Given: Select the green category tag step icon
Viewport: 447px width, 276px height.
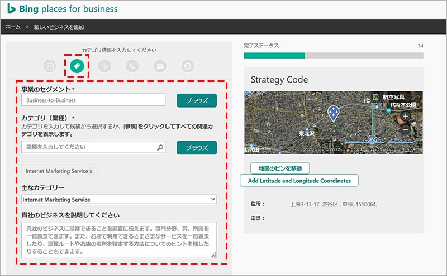Looking at the screenshot, I should coord(78,66).
